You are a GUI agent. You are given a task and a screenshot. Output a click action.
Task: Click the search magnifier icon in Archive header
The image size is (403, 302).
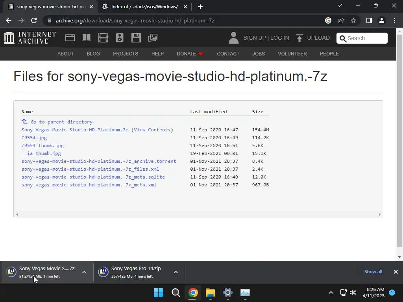tap(343, 39)
